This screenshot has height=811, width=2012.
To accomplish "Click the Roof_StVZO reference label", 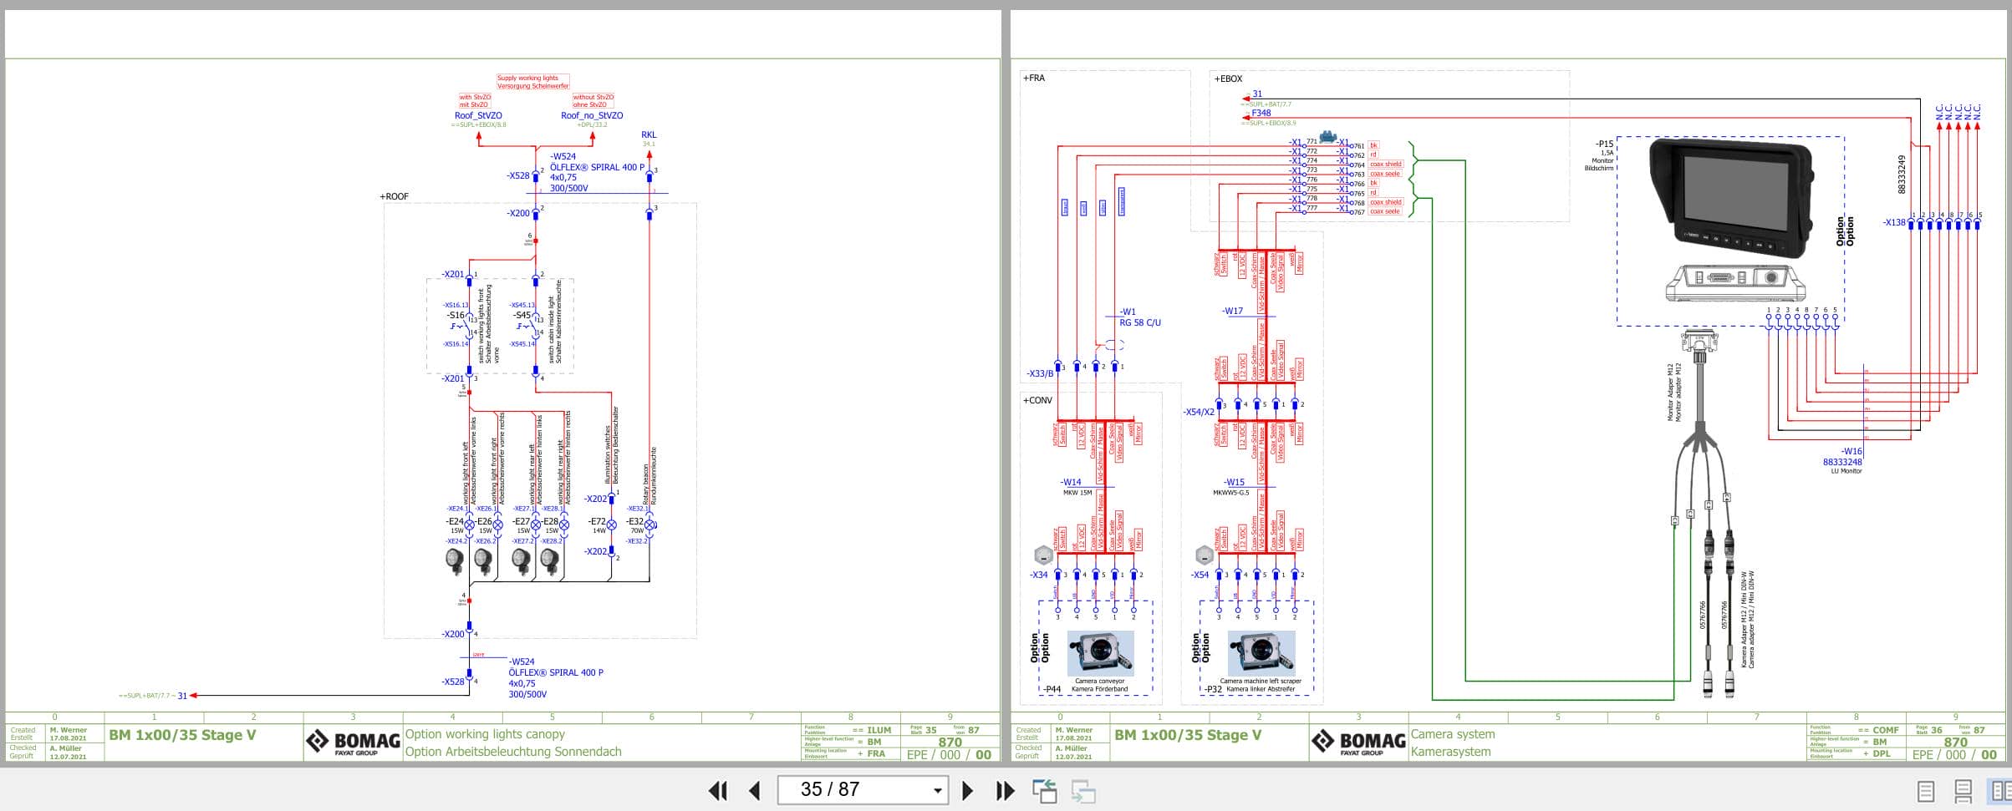I will [x=478, y=115].
